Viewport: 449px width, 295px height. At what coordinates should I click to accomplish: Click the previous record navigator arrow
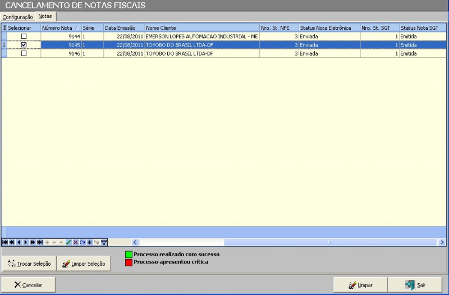(19, 242)
